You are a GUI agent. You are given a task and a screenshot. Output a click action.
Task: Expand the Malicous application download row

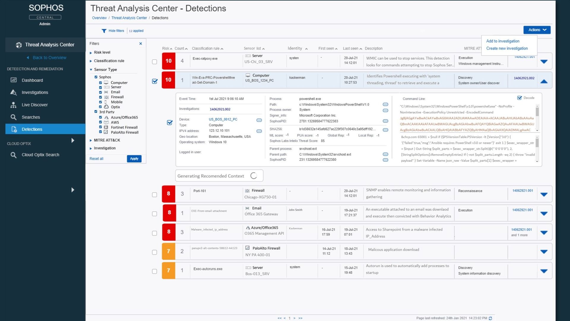(x=544, y=252)
